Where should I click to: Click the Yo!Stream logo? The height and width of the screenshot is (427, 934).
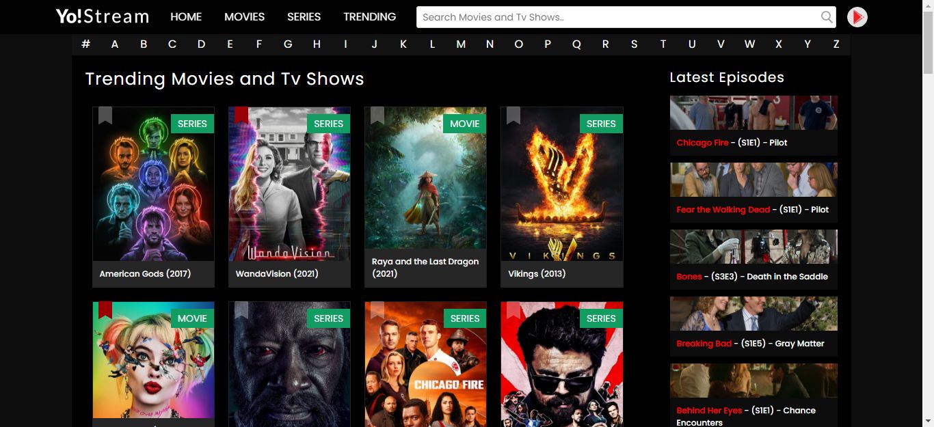(103, 16)
